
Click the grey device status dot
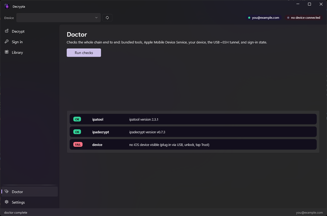(x=288, y=18)
